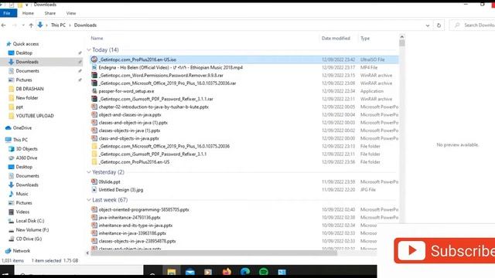Viewport: 495px width, 278px height.
Task: Click the Up one level arrow
Action: coord(31,25)
